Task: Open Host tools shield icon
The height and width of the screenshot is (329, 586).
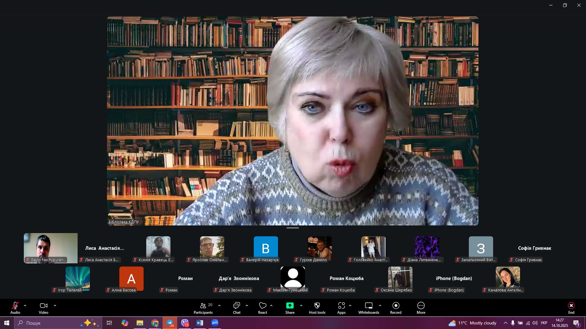Action: click(317, 308)
